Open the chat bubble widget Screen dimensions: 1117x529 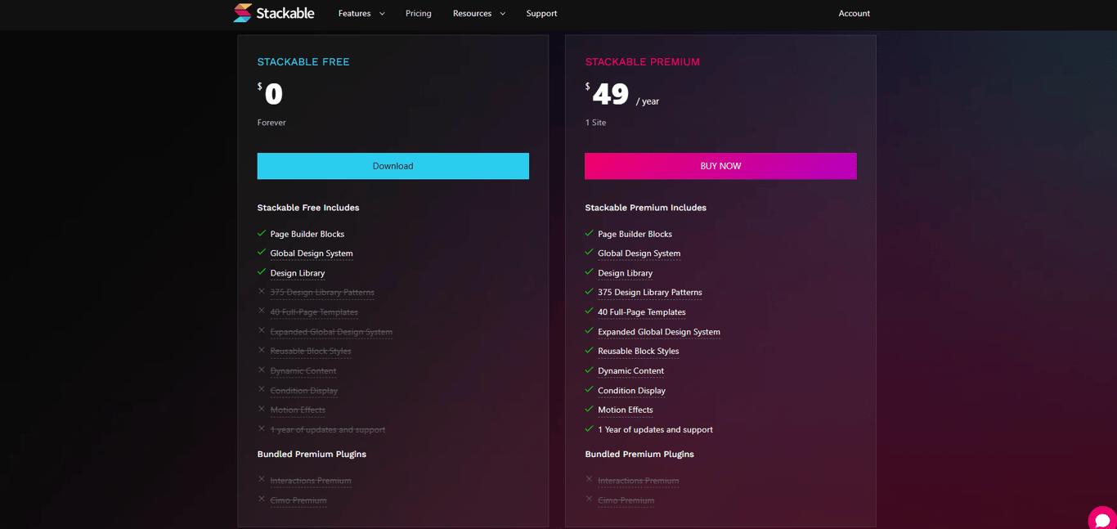pyautogui.click(x=1102, y=519)
